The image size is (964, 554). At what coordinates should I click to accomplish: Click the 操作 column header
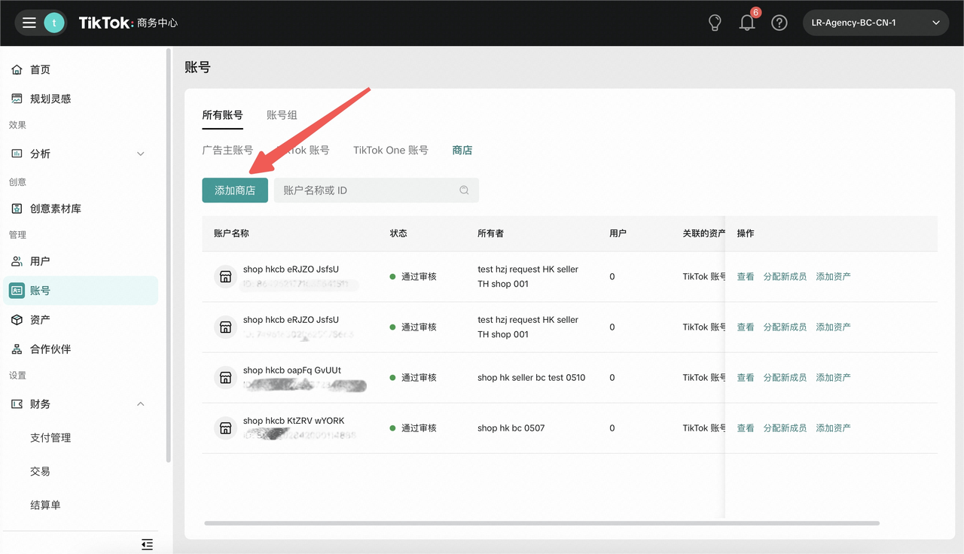coord(746,233)
